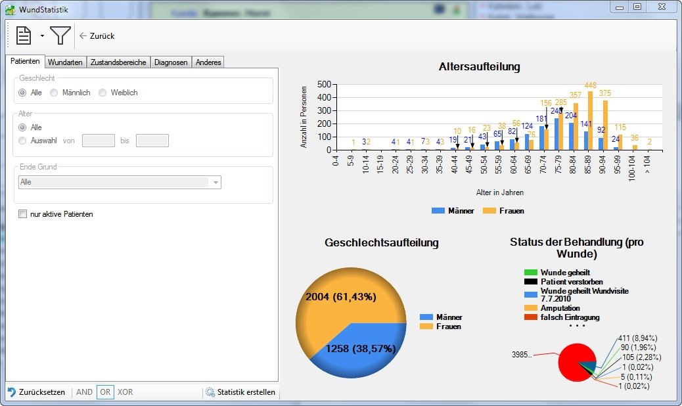The height and width of the screenshot is (406, 682).
Task: Select the Alter Alle radio button
Action: 22,127
